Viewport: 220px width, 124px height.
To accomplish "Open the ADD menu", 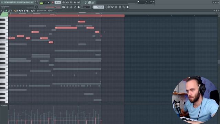I will click(x=8, y=2).
